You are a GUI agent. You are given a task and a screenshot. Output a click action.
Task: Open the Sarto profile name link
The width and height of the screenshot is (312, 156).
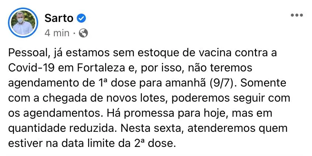(59, 18)
